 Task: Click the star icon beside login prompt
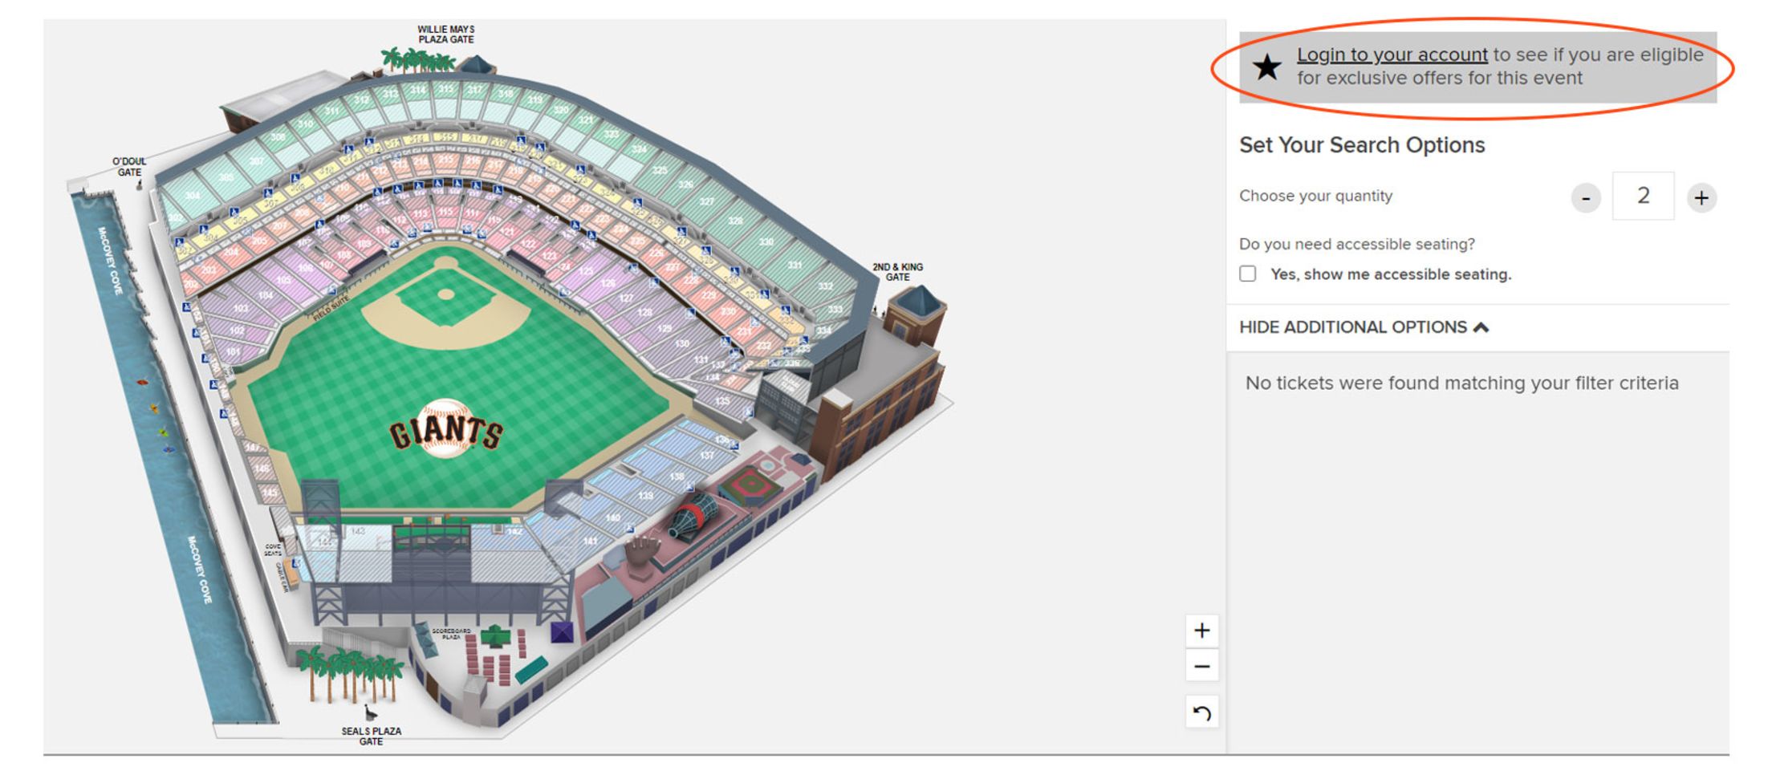coord(1267,67)
